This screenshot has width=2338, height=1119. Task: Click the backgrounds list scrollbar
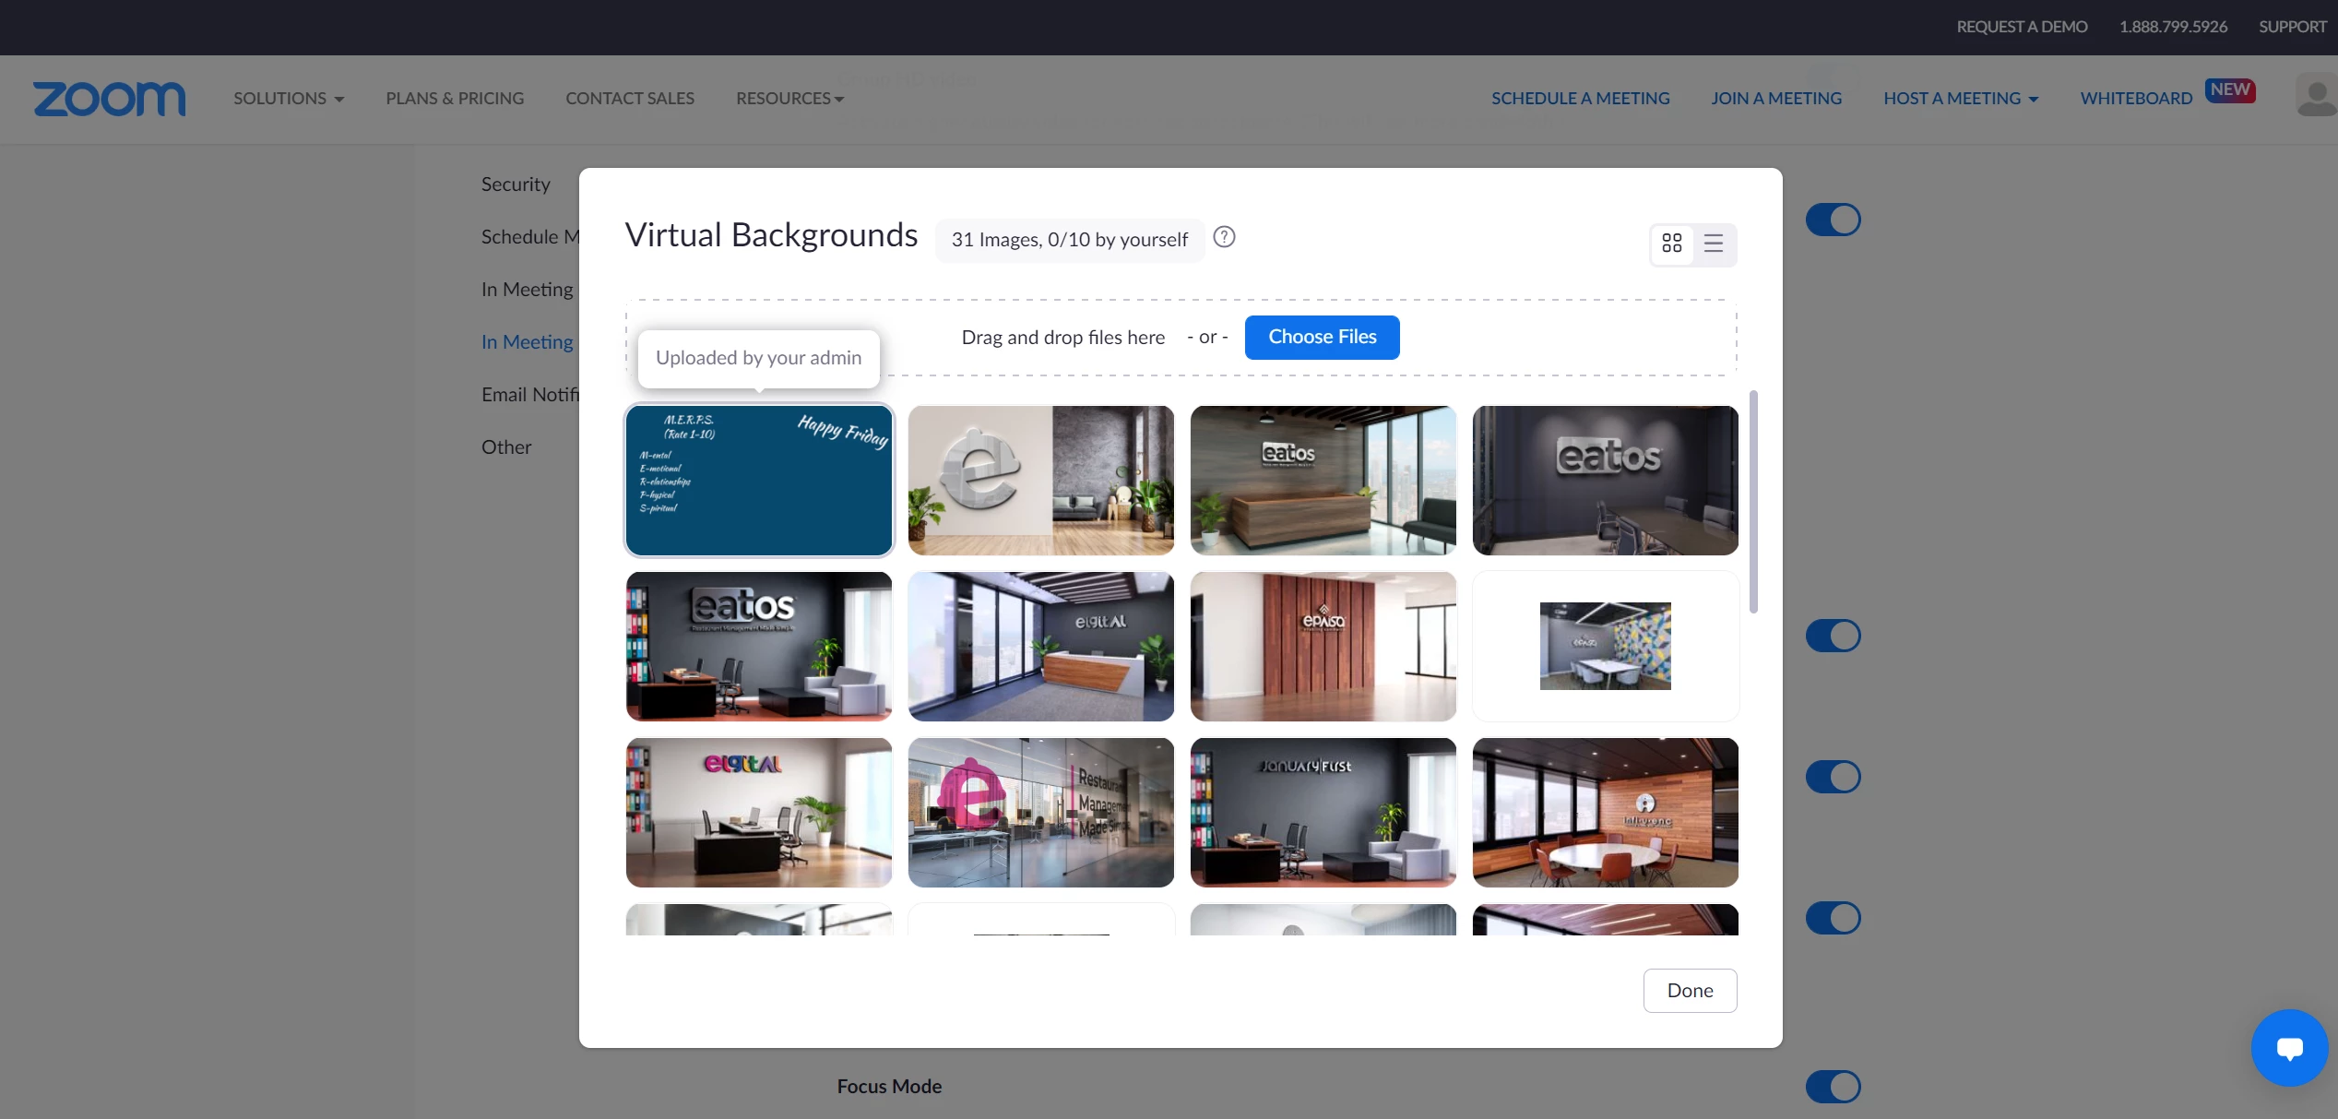click(1753, 503)
